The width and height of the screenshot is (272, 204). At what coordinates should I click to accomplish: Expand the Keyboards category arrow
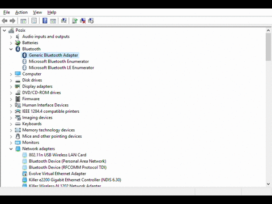coord(11,124)
